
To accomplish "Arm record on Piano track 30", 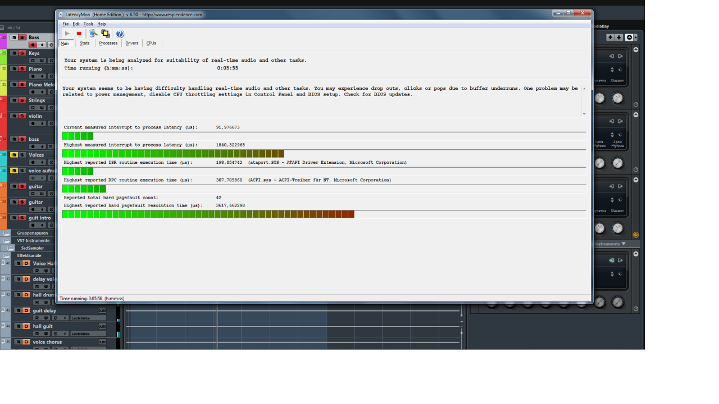I will (x=33, y=76).
